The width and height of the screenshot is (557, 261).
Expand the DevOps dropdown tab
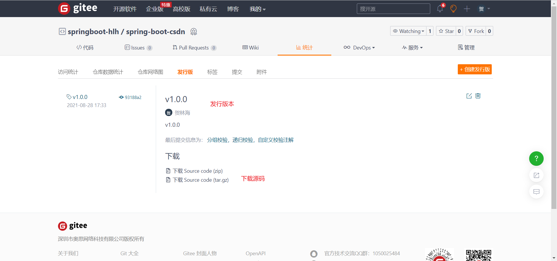point(359,47)
